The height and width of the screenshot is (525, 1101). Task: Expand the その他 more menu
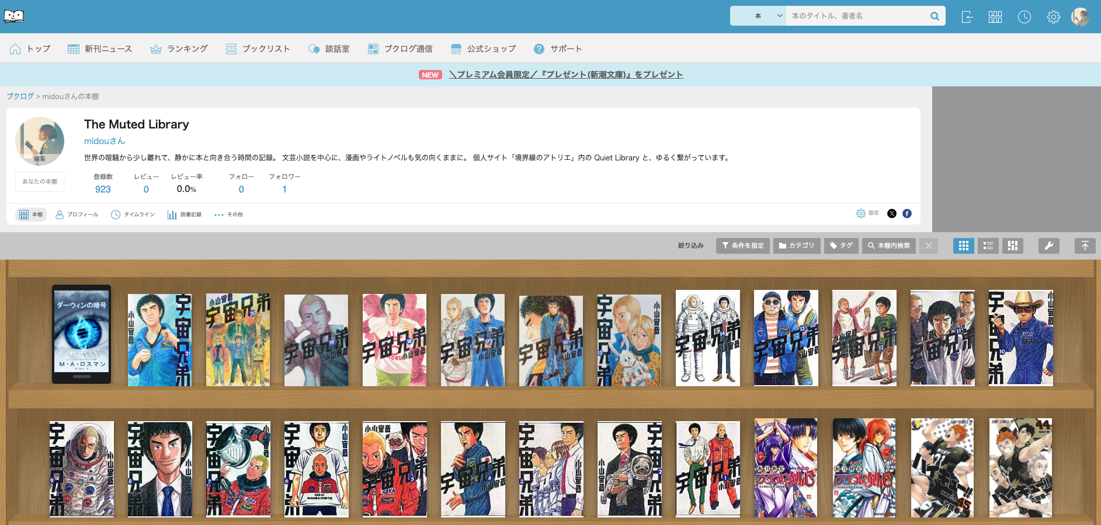(228, 215)
